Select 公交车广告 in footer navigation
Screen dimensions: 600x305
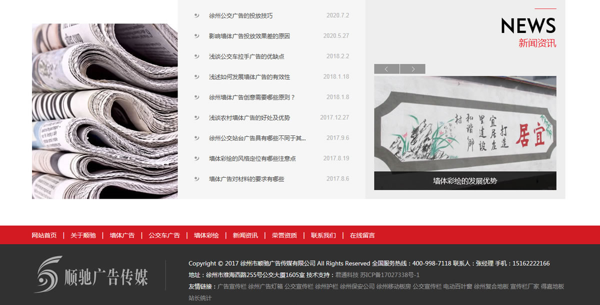point(164,235)
